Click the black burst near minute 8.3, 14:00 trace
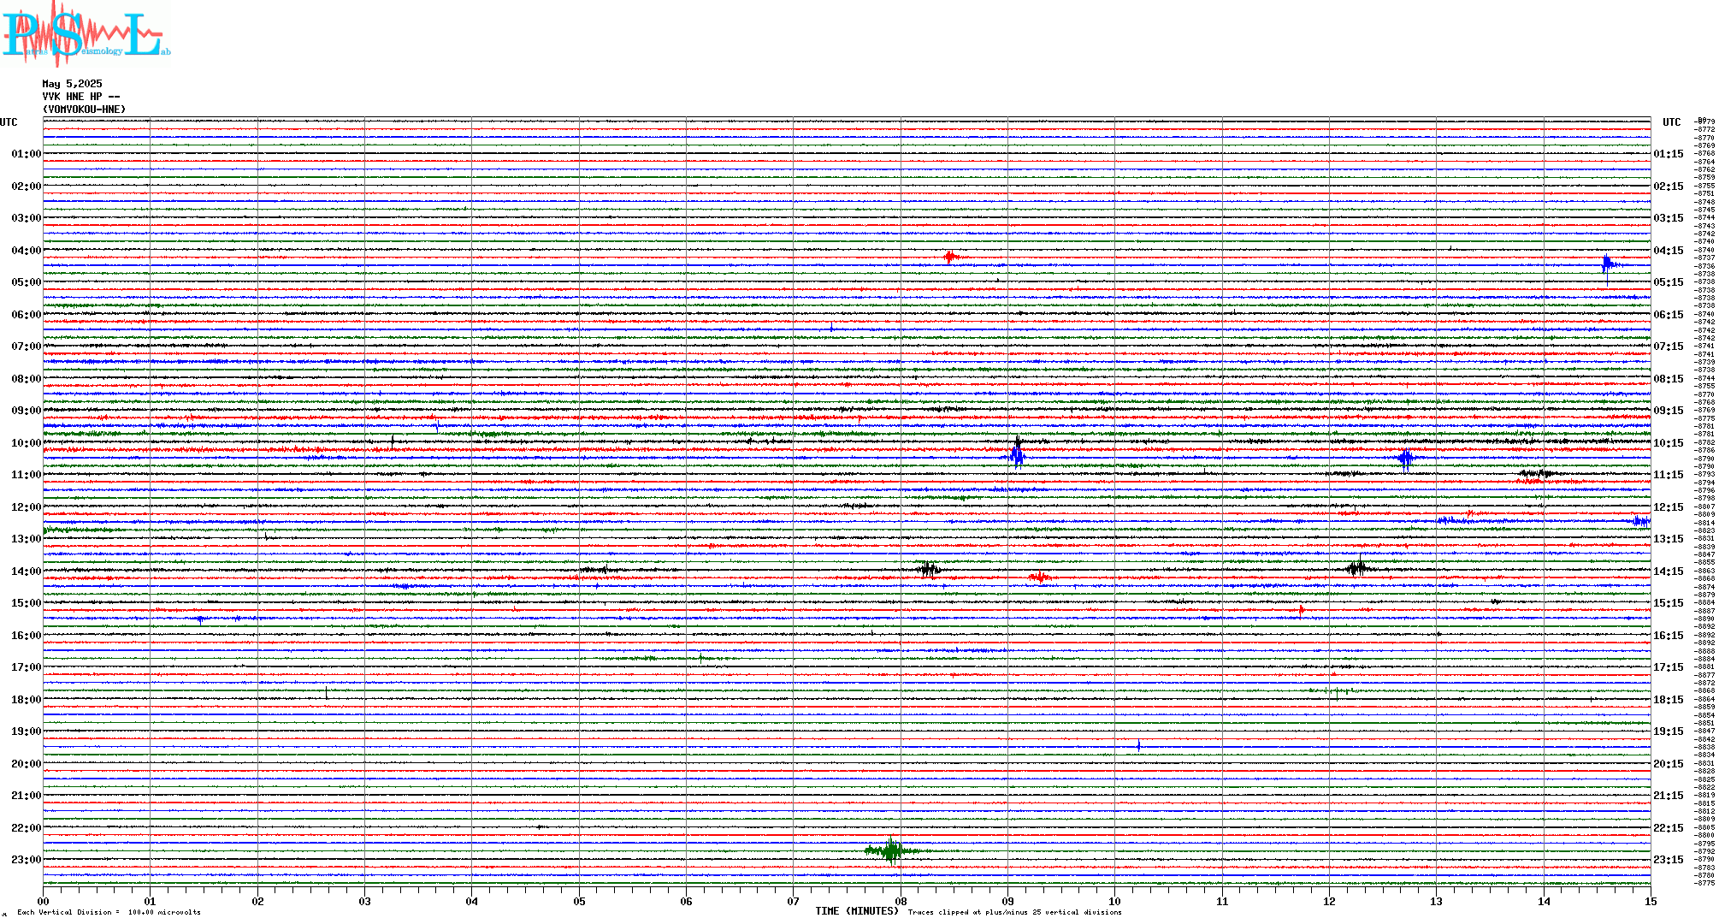This screenshot has width=1719, height=924. point(929,569)
